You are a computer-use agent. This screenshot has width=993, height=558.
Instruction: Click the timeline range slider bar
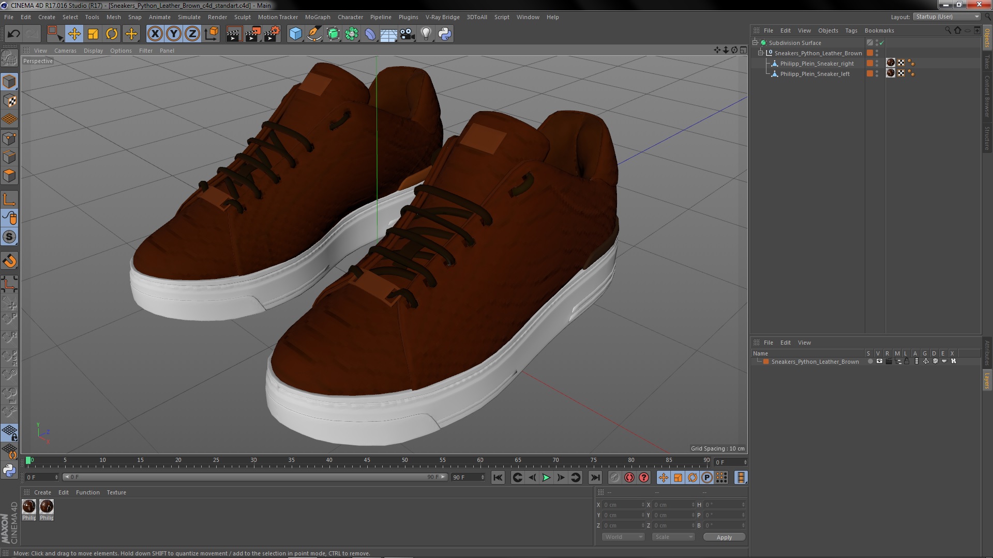pos(254,477)
